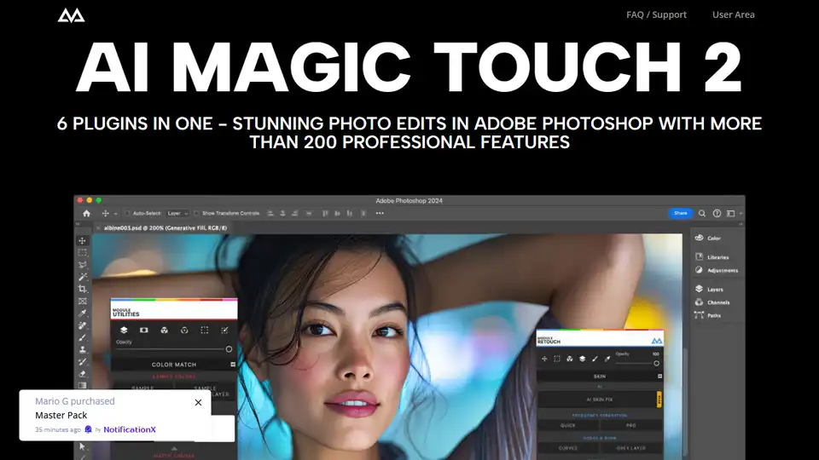Select the Magic Wand tool

[x=83, y=277]
